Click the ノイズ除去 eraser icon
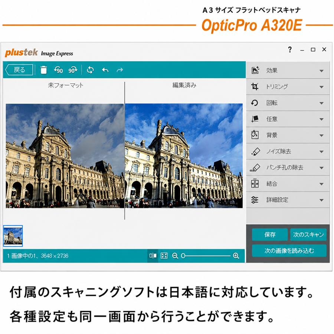 [255, 151]
